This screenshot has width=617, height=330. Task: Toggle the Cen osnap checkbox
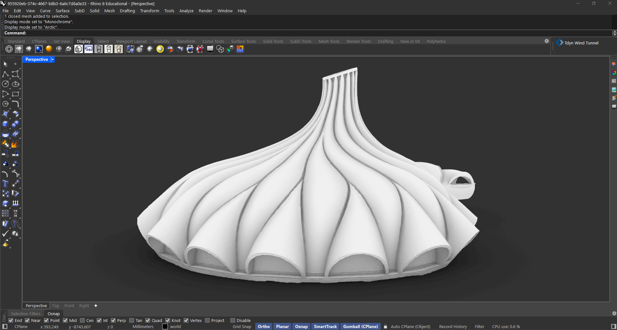tap(82, 320)
